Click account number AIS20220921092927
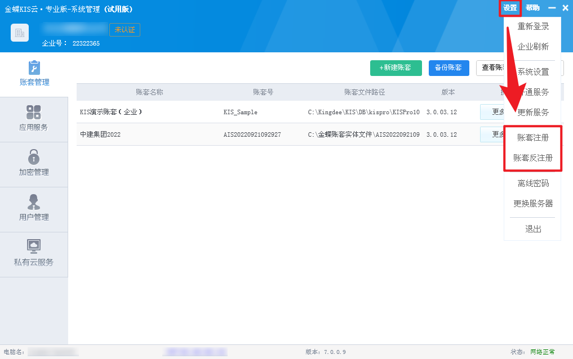The image size is (573, 359). pos(252,134)
